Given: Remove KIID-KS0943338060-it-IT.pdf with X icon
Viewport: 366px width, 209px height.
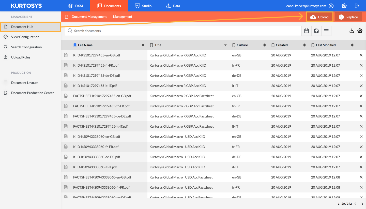Looking at the screenshot, I should point(361,167).
